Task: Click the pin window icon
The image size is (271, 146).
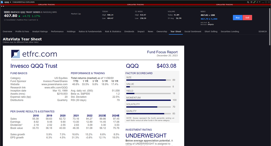Action: (257, 2)
